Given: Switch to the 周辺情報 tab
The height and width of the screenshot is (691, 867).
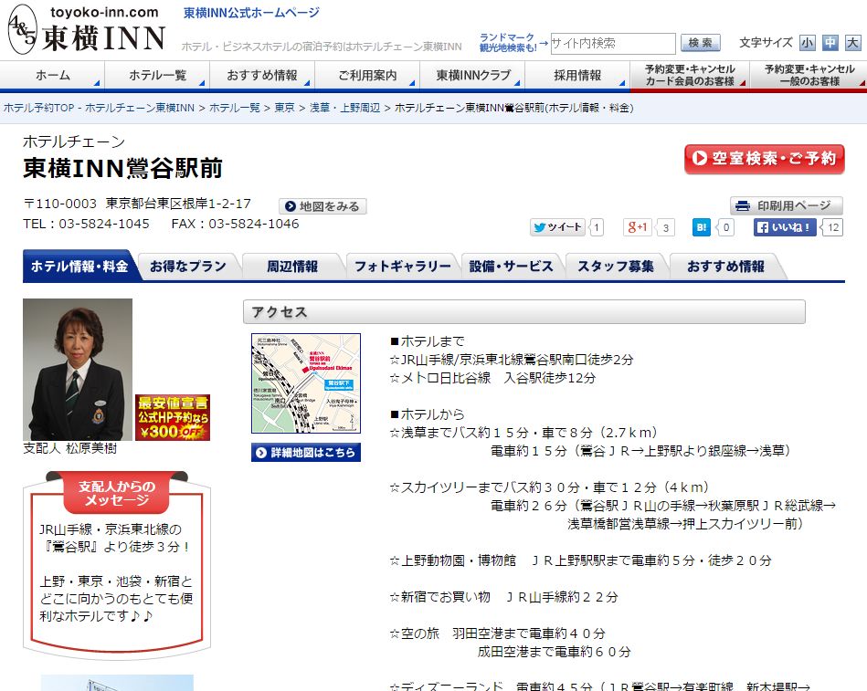Looking at the screenshot, I should click(x=292, y=267).
